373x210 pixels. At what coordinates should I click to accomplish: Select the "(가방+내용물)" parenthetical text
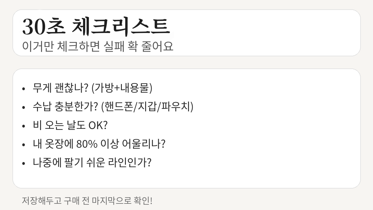pos(122,88)
